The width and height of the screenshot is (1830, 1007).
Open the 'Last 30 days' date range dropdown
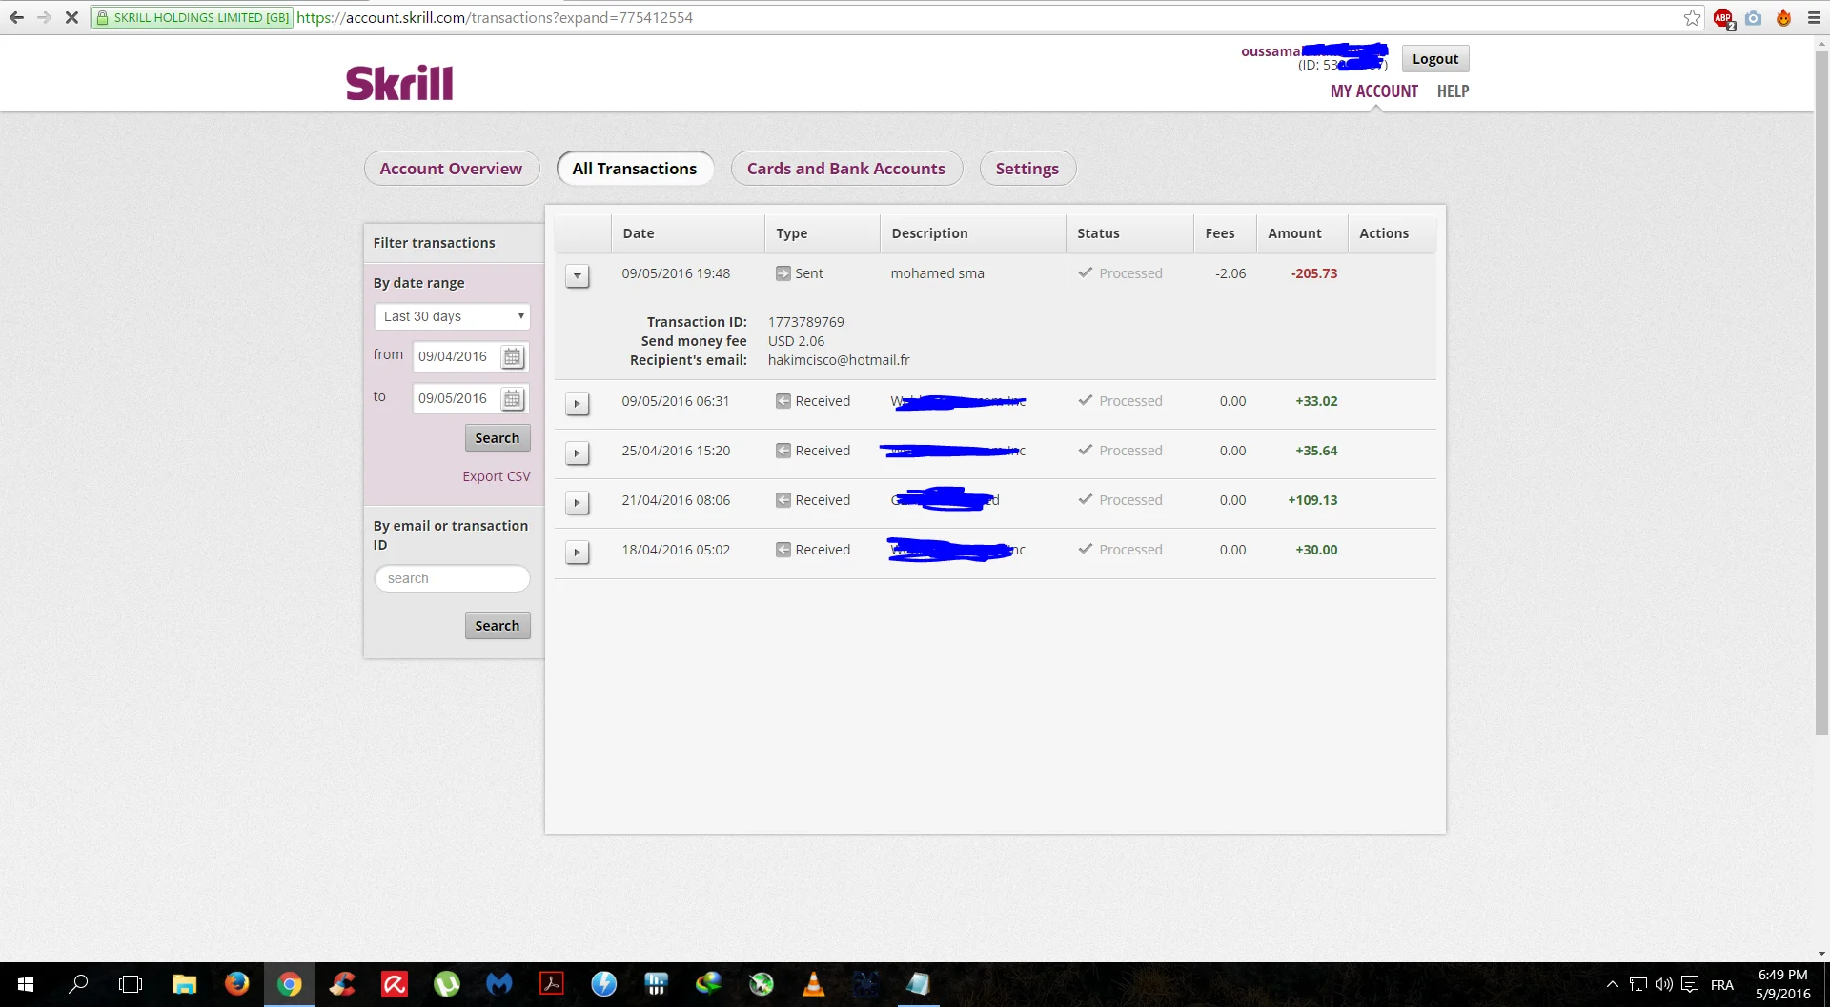pyautogui.click(x=452, y=316)
